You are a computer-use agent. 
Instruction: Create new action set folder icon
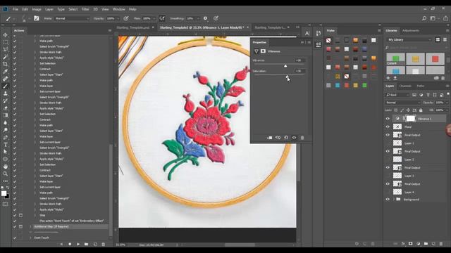pyautogui.click(x=86, y=244)
